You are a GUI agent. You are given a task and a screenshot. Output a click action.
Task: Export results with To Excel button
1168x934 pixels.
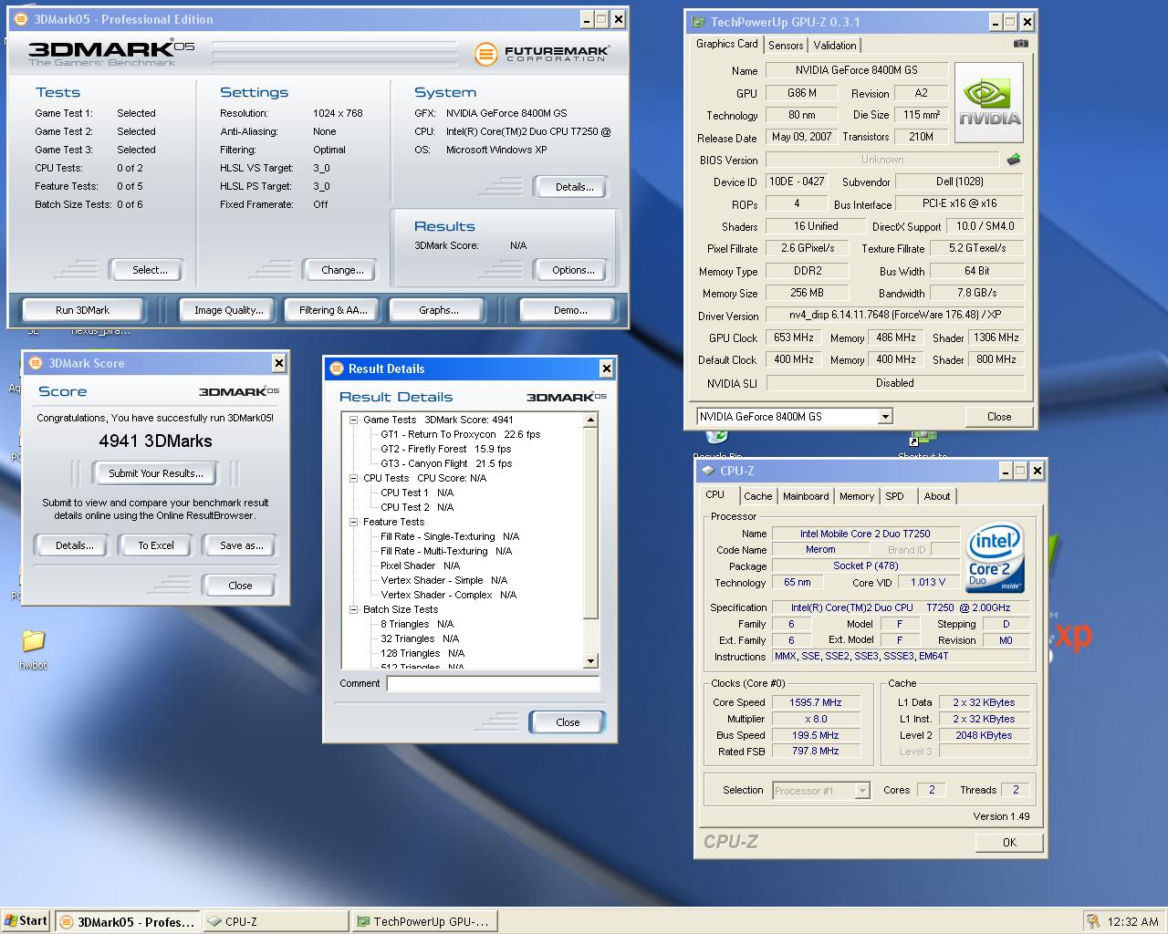[x=156, y=545]
